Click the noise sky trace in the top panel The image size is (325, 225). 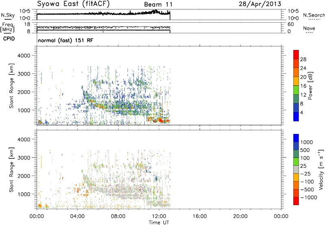[x=104, y=14]
